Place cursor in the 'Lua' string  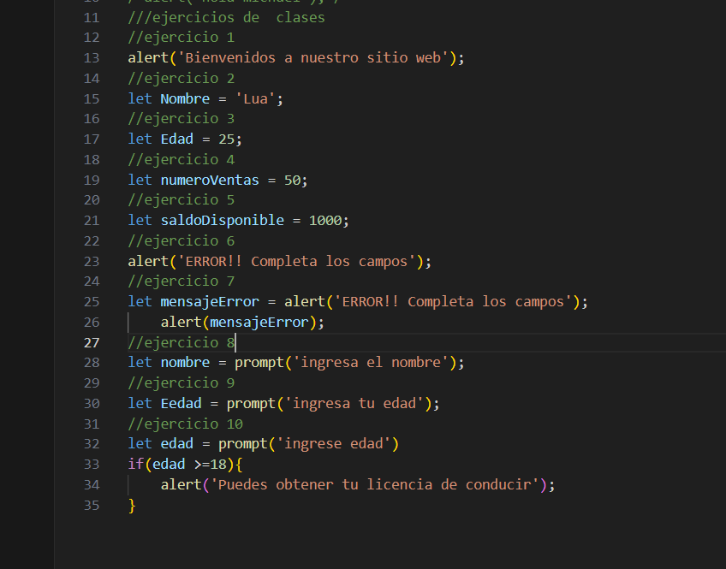(x=256, y=98)
